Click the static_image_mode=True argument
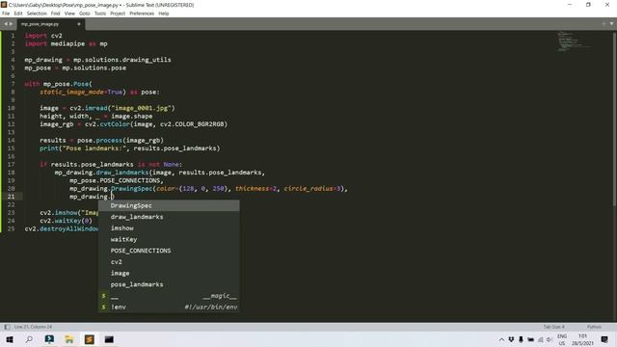Image resolution: width=617 pixels, height=347 pixels. pos(81,93)
